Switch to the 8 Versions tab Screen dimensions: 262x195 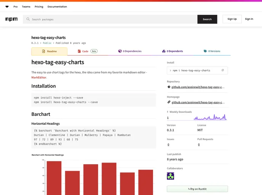pyautogui.click(x=212, y=51)
